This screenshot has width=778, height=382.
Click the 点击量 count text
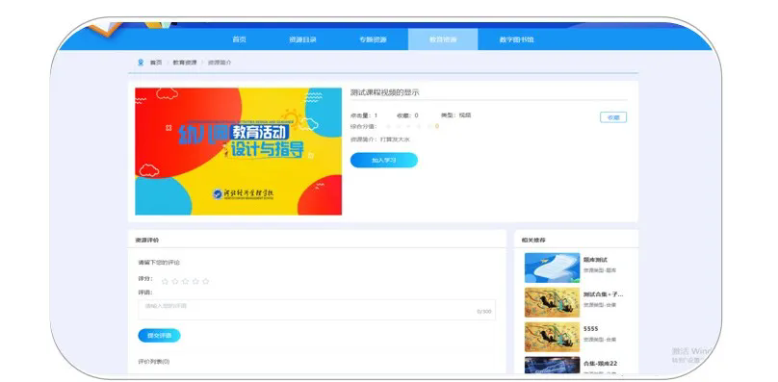pyautogui.click(x=364, y=115)
